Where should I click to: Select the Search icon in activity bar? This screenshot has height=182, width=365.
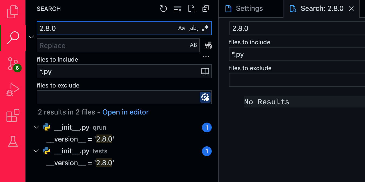pos(13,37)
